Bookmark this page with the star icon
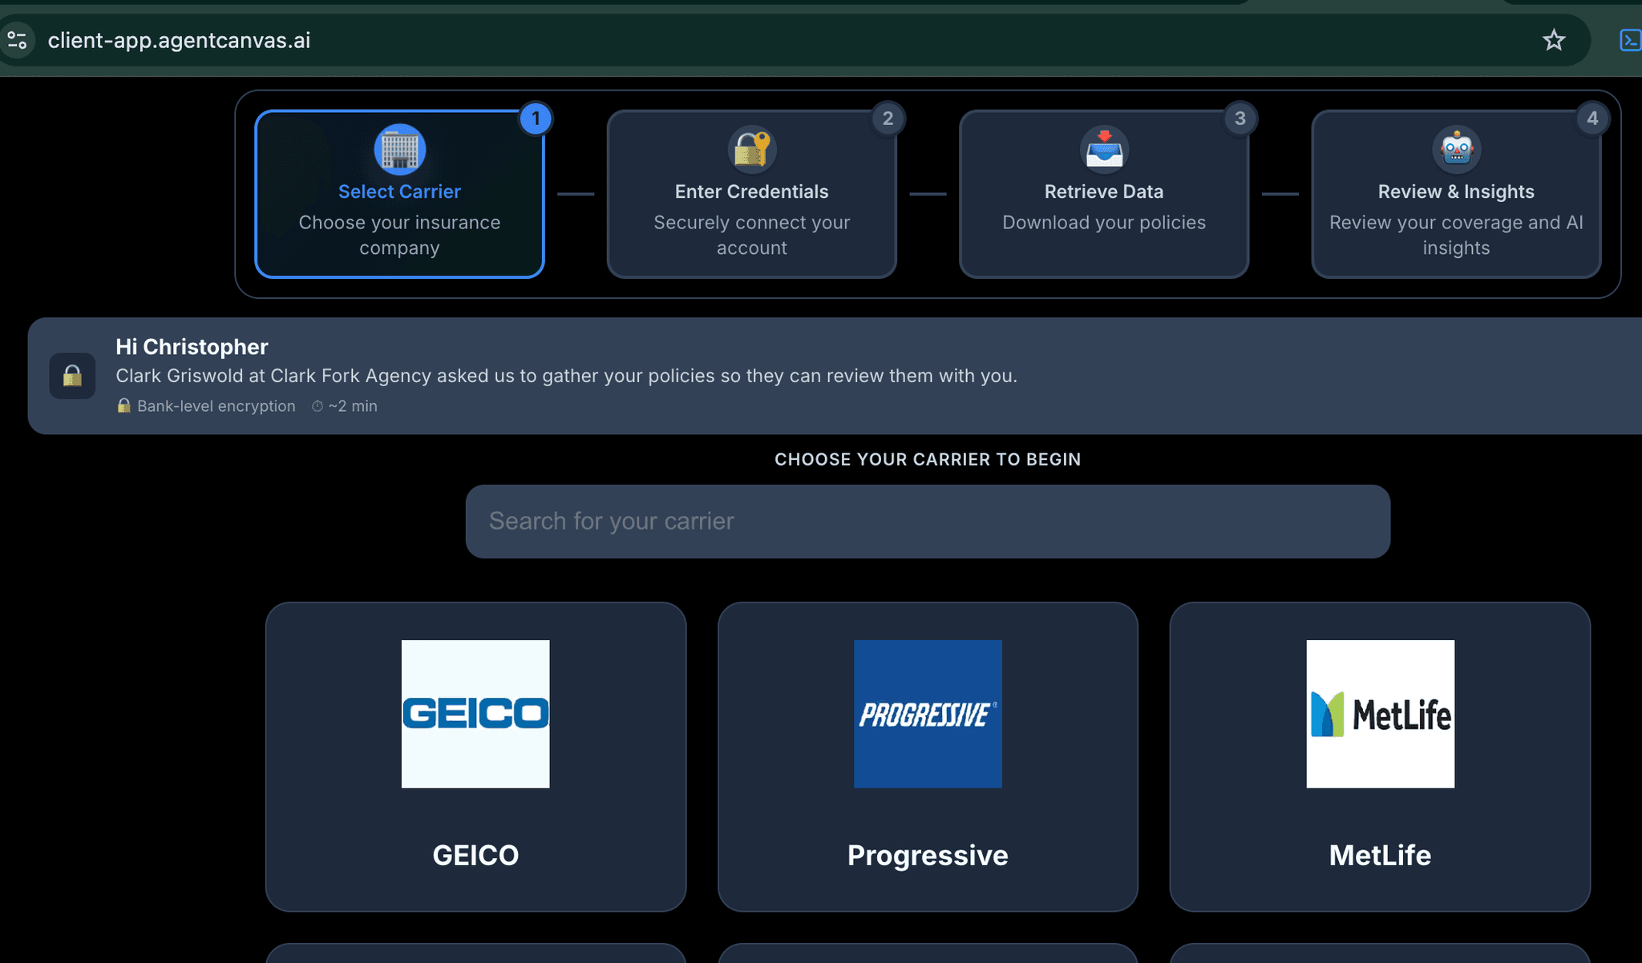This screenshot has height=963, width=1642. pyautogui.click(x=1553, y=40)
